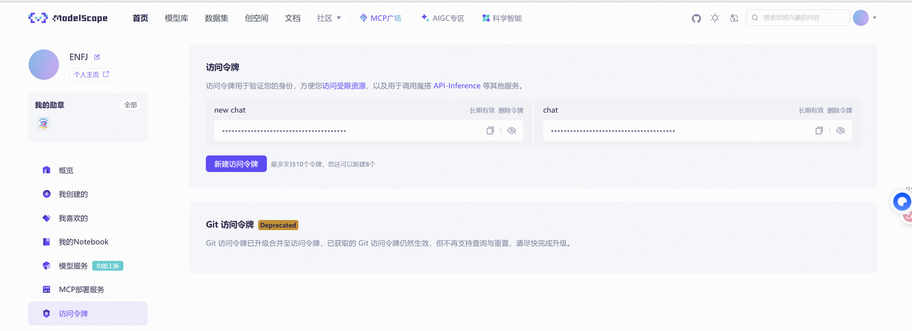Delete the 'new chat' token via 删除令牌

click(511, 110)
